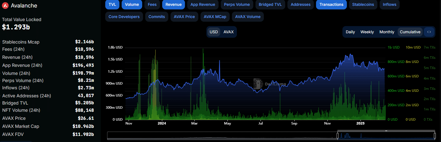Click the AVAX Price row label
The width and height of the screenshot is (441, 142).
[x=14, y=118]
